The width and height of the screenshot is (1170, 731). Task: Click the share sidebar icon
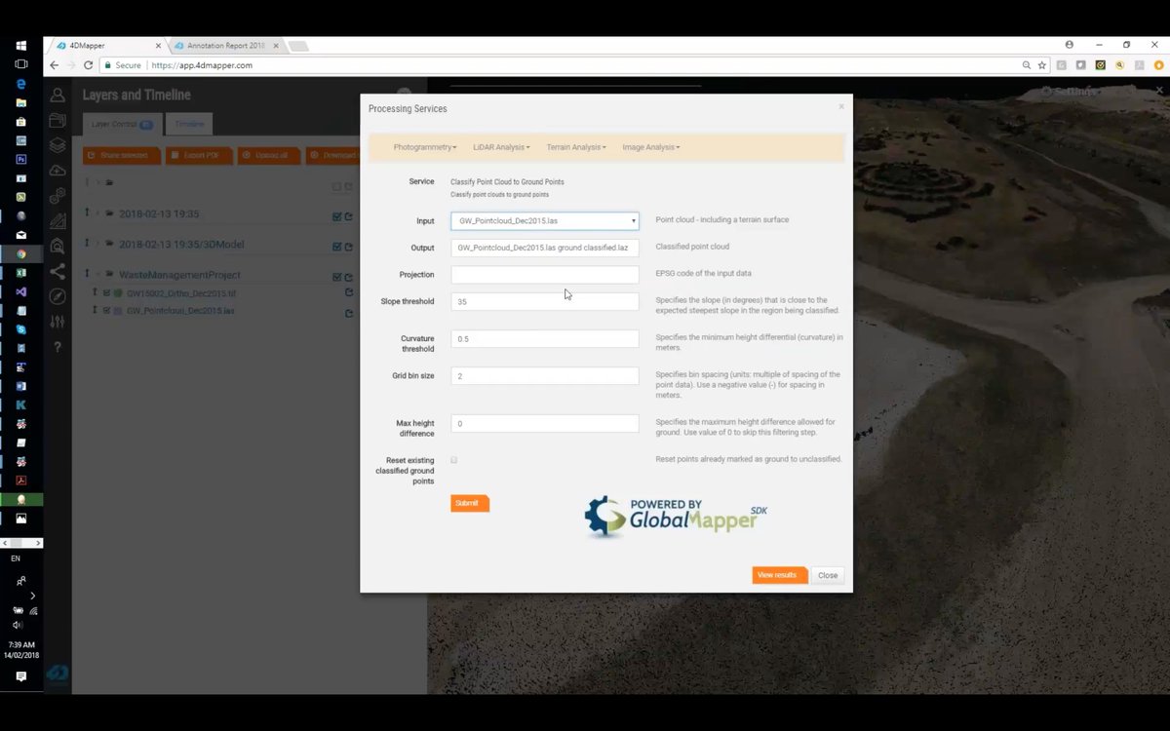[x=58, y=272]
